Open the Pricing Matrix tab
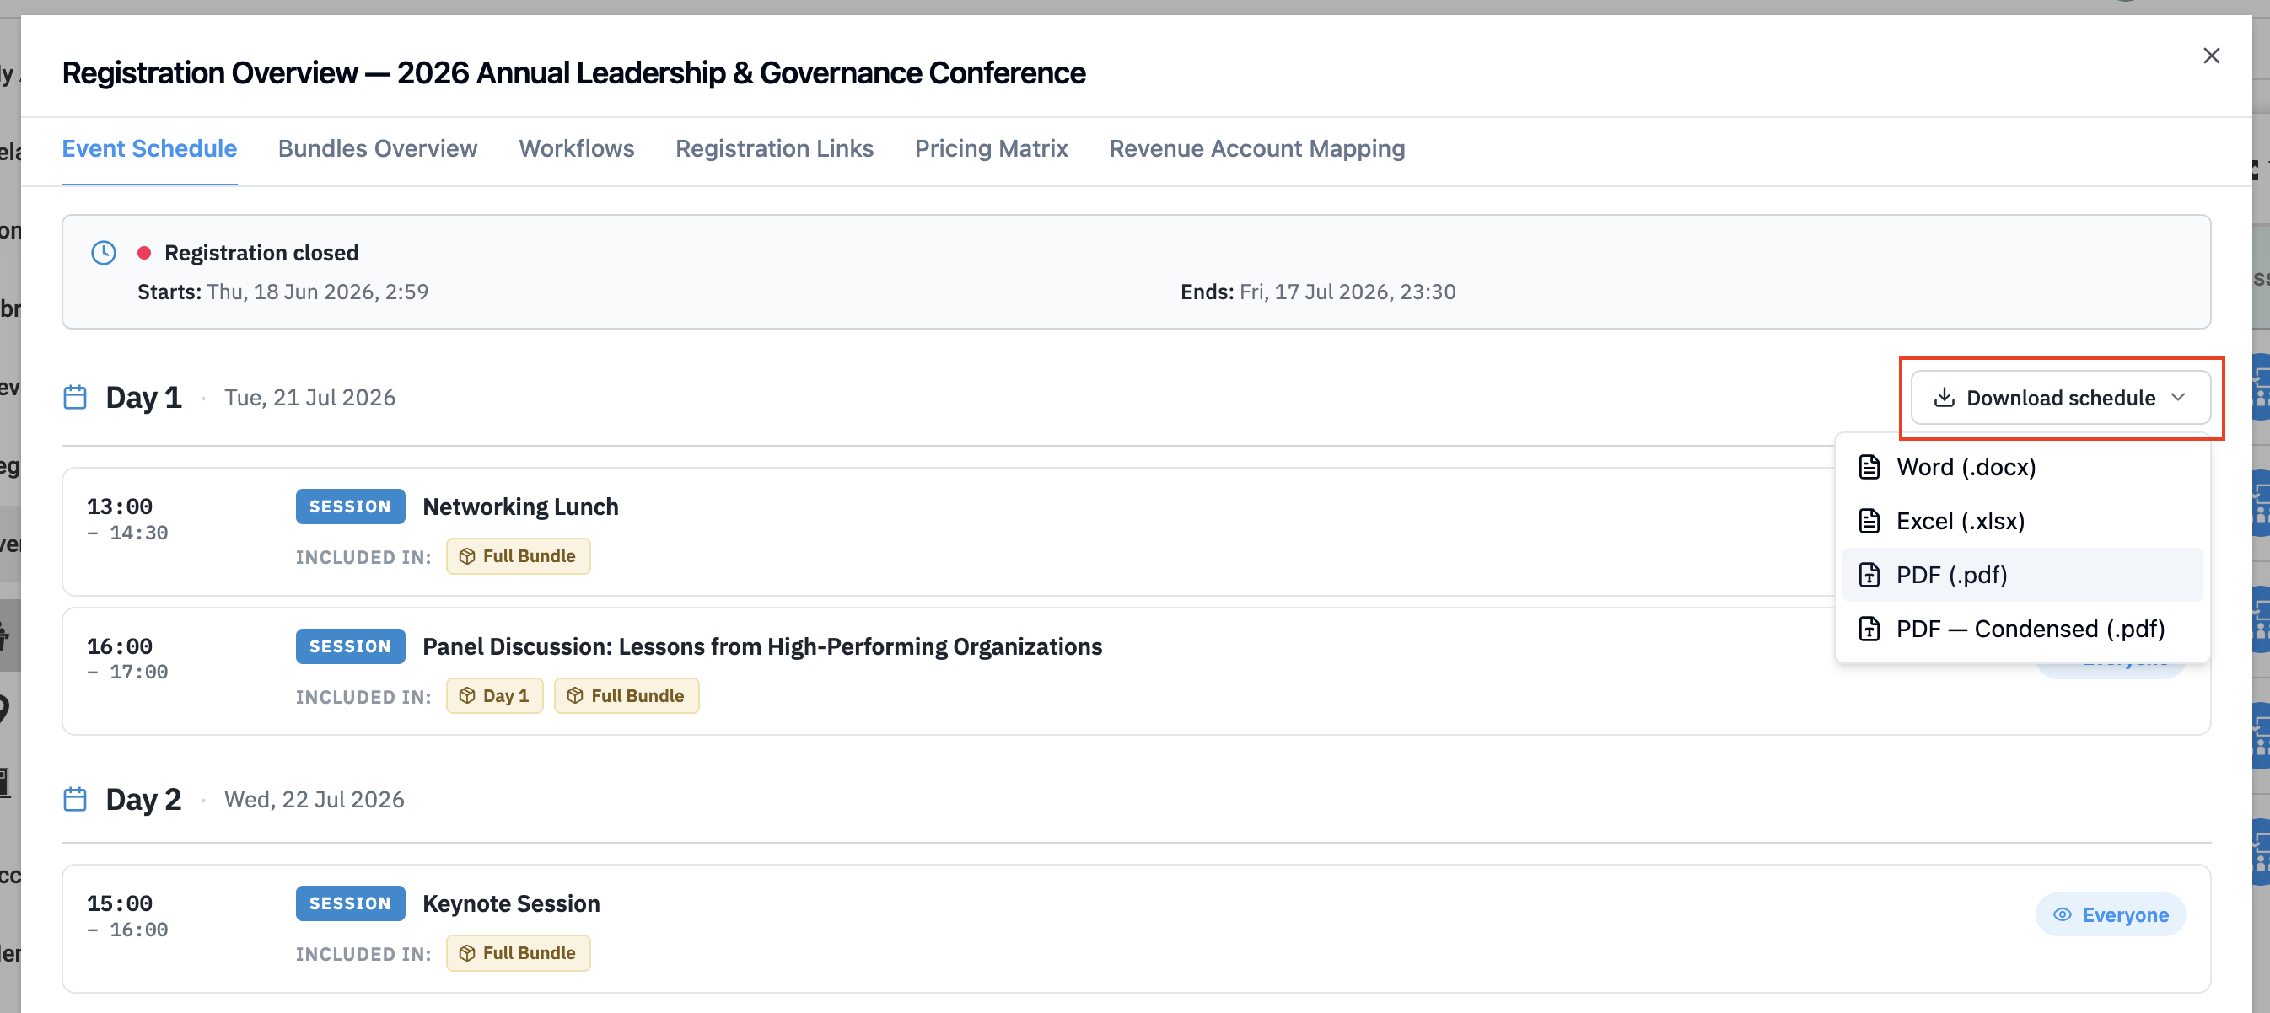Screen dimensions: 2270x1013 [x=991, y=148]
